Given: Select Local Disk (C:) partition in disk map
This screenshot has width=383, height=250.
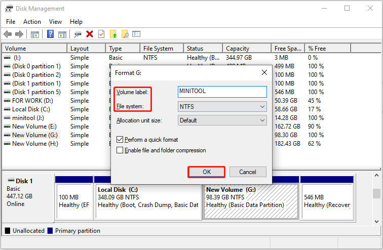Looking at the screenshot, I should click(x=148, y=201).
